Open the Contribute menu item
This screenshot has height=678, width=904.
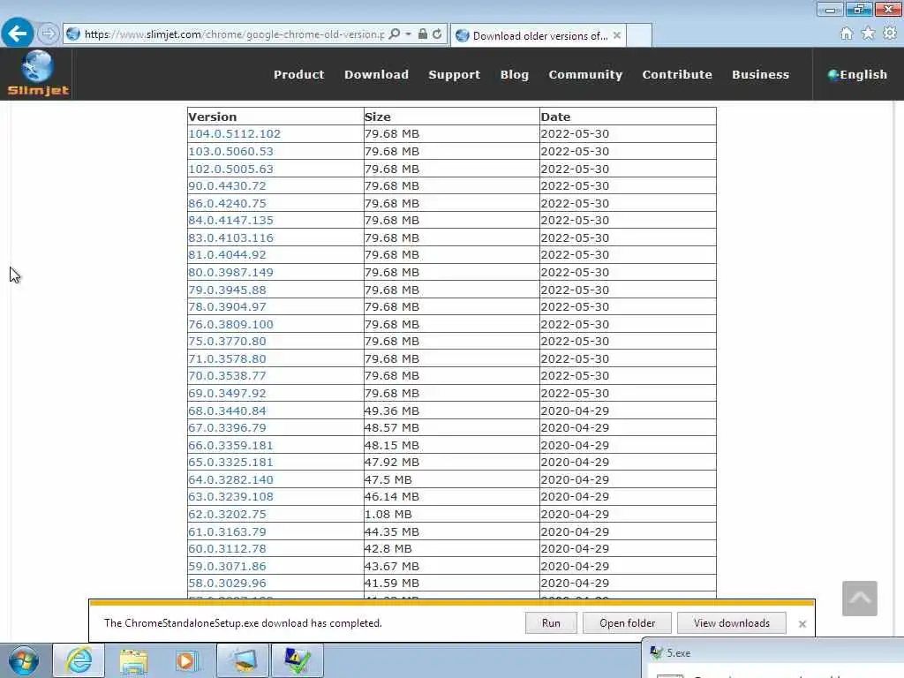click(x=677, y=74)
